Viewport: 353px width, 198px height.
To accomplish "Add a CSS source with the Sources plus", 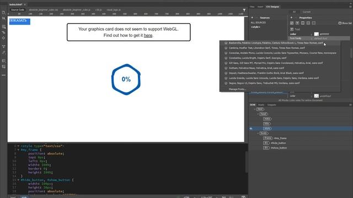I will pos(252,18).
